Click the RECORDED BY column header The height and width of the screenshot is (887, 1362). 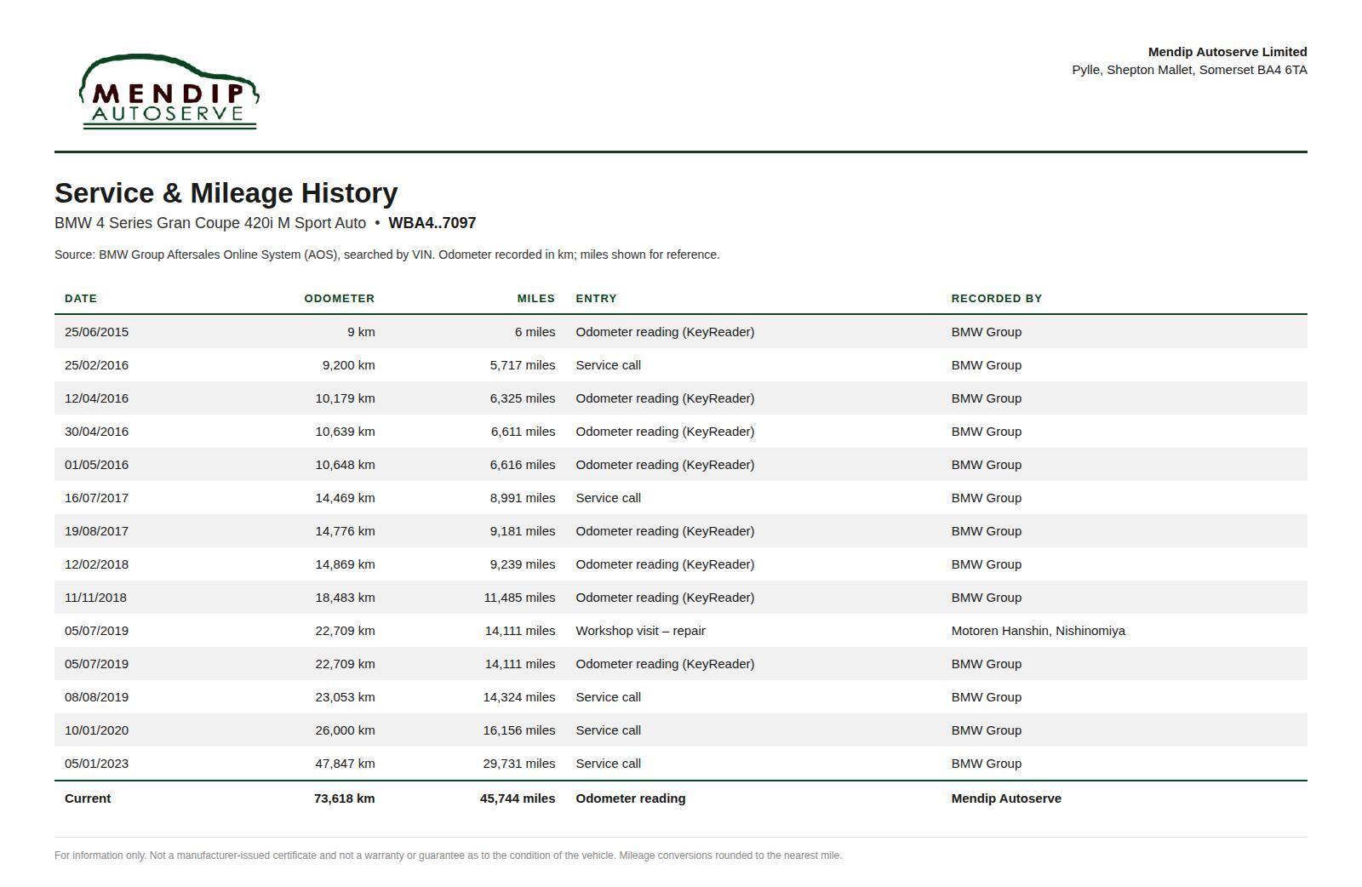click(997, 299)
